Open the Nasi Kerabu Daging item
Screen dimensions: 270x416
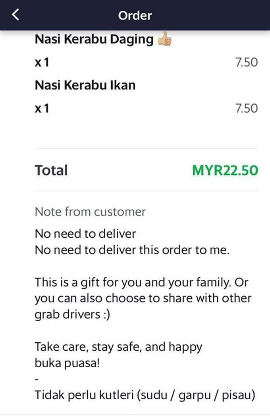click(94, 40)
